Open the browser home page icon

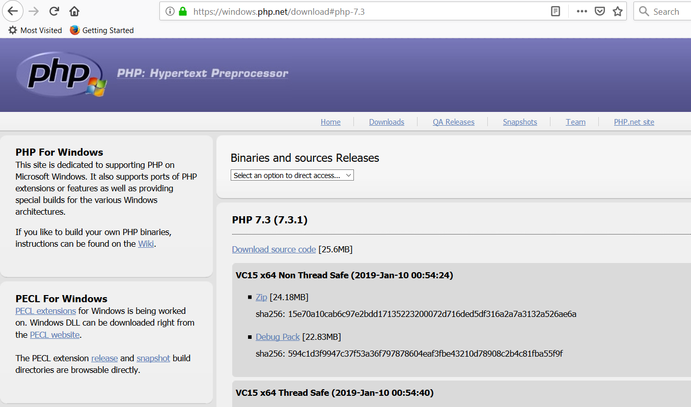point(74,11)
